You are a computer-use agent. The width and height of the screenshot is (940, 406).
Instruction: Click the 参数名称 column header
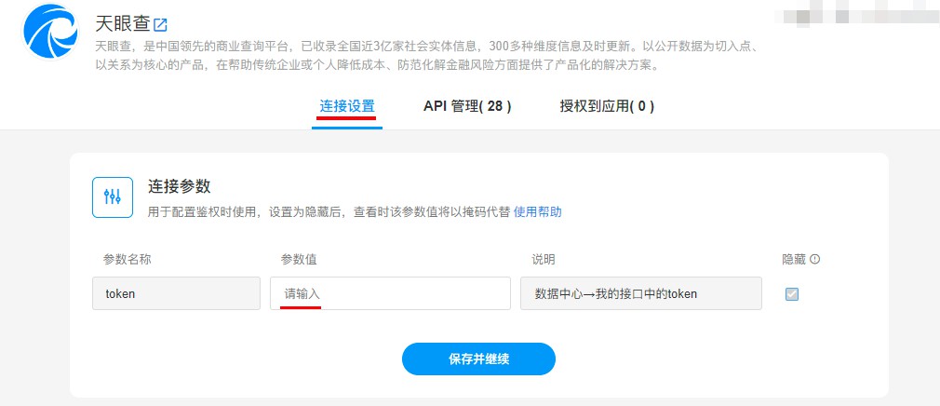pyautogui.click(x=128, y=259)
